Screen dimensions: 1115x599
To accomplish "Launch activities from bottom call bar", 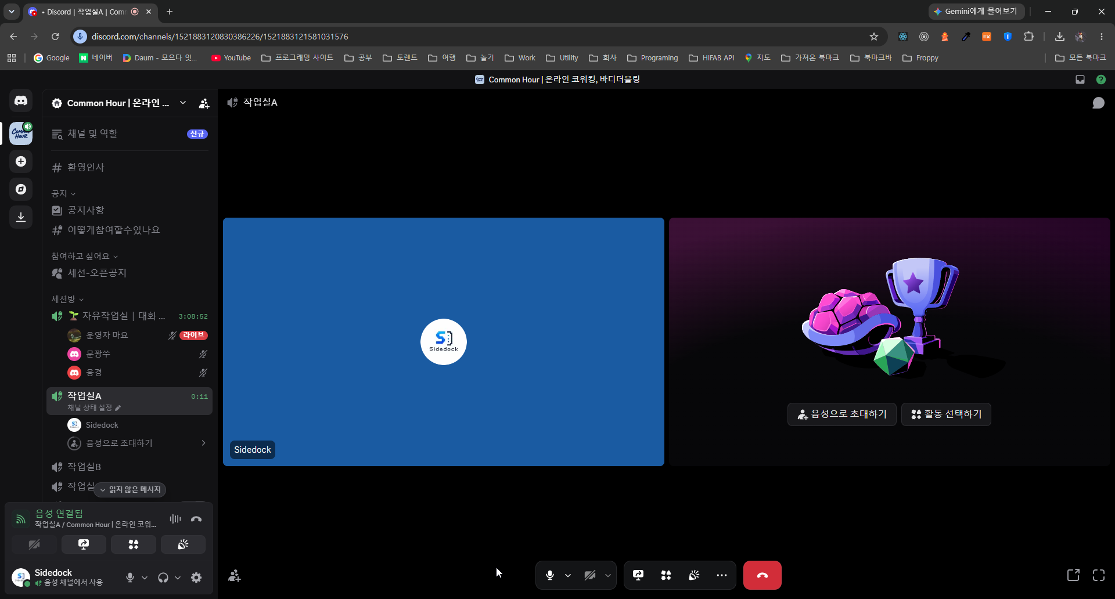I will coord(666,575).
